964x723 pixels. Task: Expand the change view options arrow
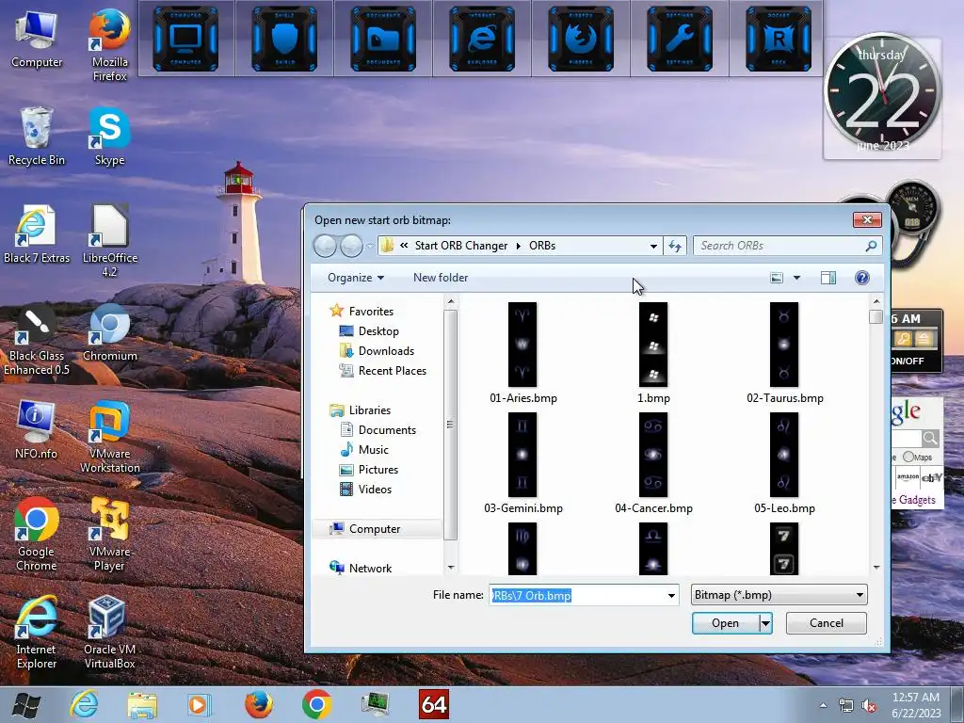[796, 278]
